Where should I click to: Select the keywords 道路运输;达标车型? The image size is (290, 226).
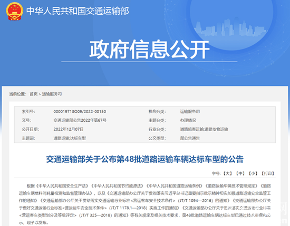(x=70, y=138)
